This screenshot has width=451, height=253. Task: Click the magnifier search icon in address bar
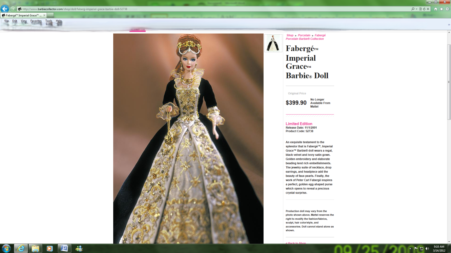[x=413, y=9]
